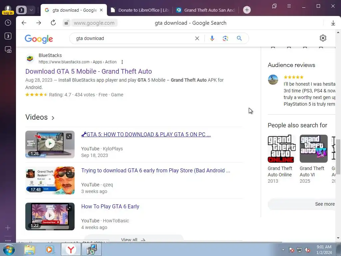Open History clock icon in sidebar

coord(8,23)
